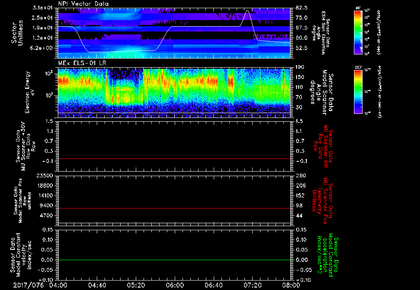Click the 2017/076 date label
420x290 pixels.
pyautogui.click(x=27, y=285)
